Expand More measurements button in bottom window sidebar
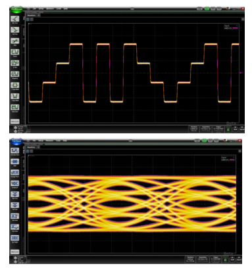 tap(15, 252)
